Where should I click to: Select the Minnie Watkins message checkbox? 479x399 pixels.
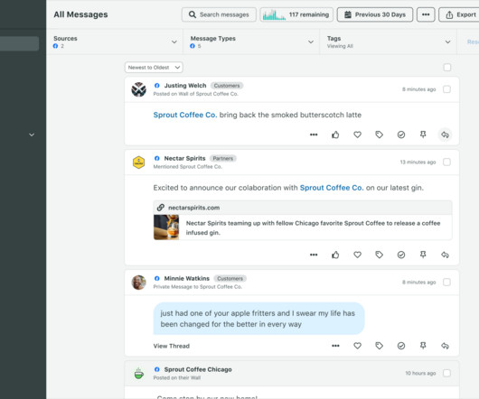(446, 283)
